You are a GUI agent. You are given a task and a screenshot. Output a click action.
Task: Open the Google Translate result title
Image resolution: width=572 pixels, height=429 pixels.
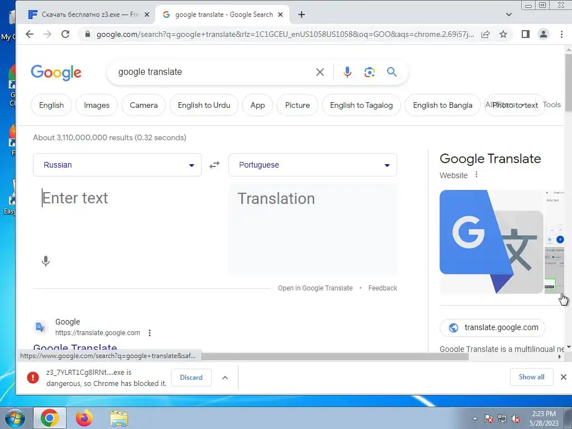pyautogui.click(x=75, y=346)
